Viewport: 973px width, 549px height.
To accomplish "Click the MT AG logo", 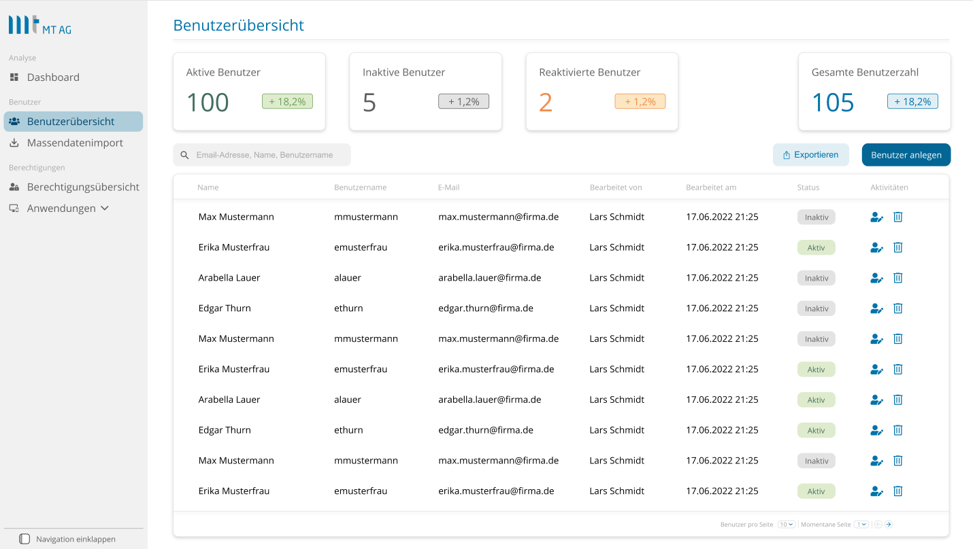I will tap(39, 26).
